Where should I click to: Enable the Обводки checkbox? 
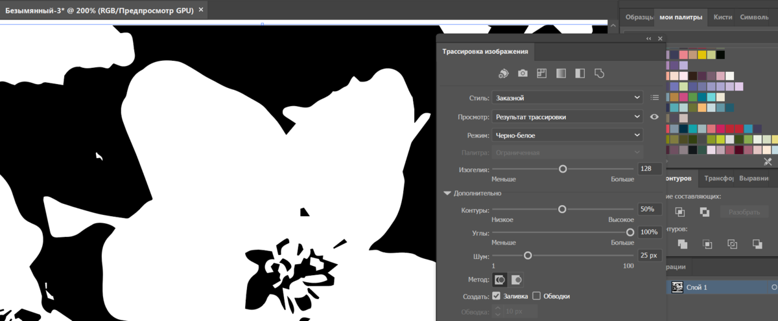coord(536,296)
